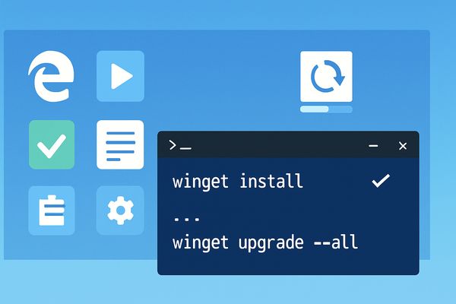Open the settings gear tile
This screenshot has width=456, height=304.
(x=120, y=211)
